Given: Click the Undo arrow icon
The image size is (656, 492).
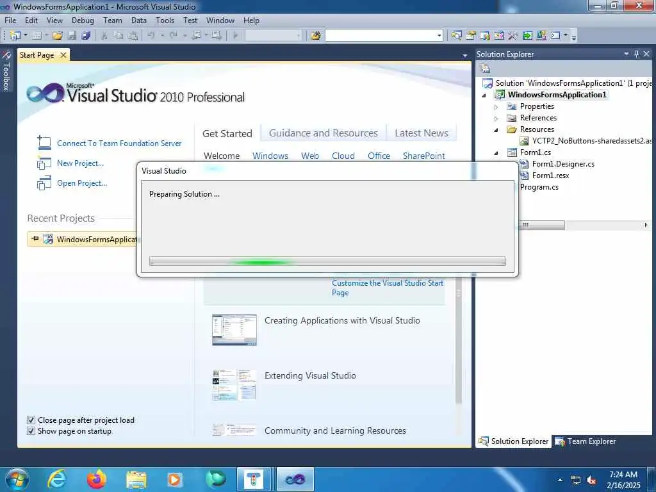Looking at the screenshot, I should point(151,36).
